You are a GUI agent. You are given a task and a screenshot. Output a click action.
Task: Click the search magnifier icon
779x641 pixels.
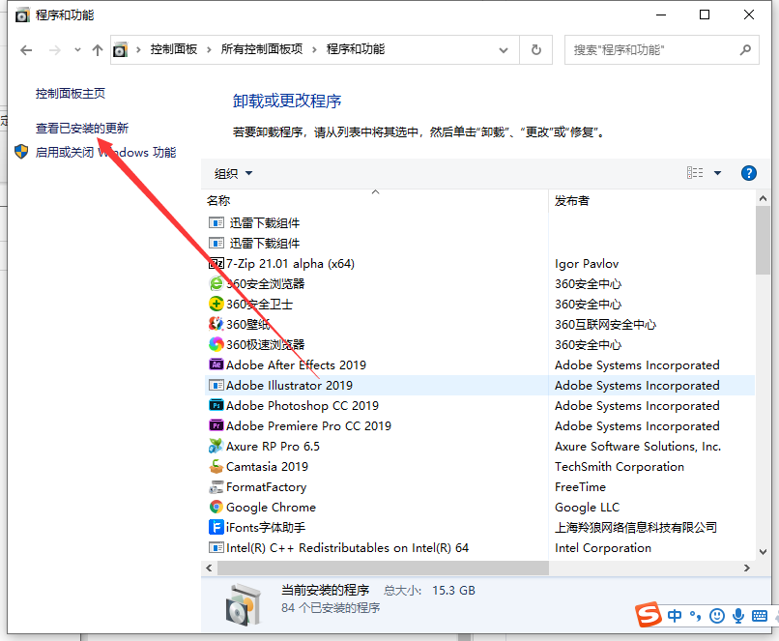point(745,49)
